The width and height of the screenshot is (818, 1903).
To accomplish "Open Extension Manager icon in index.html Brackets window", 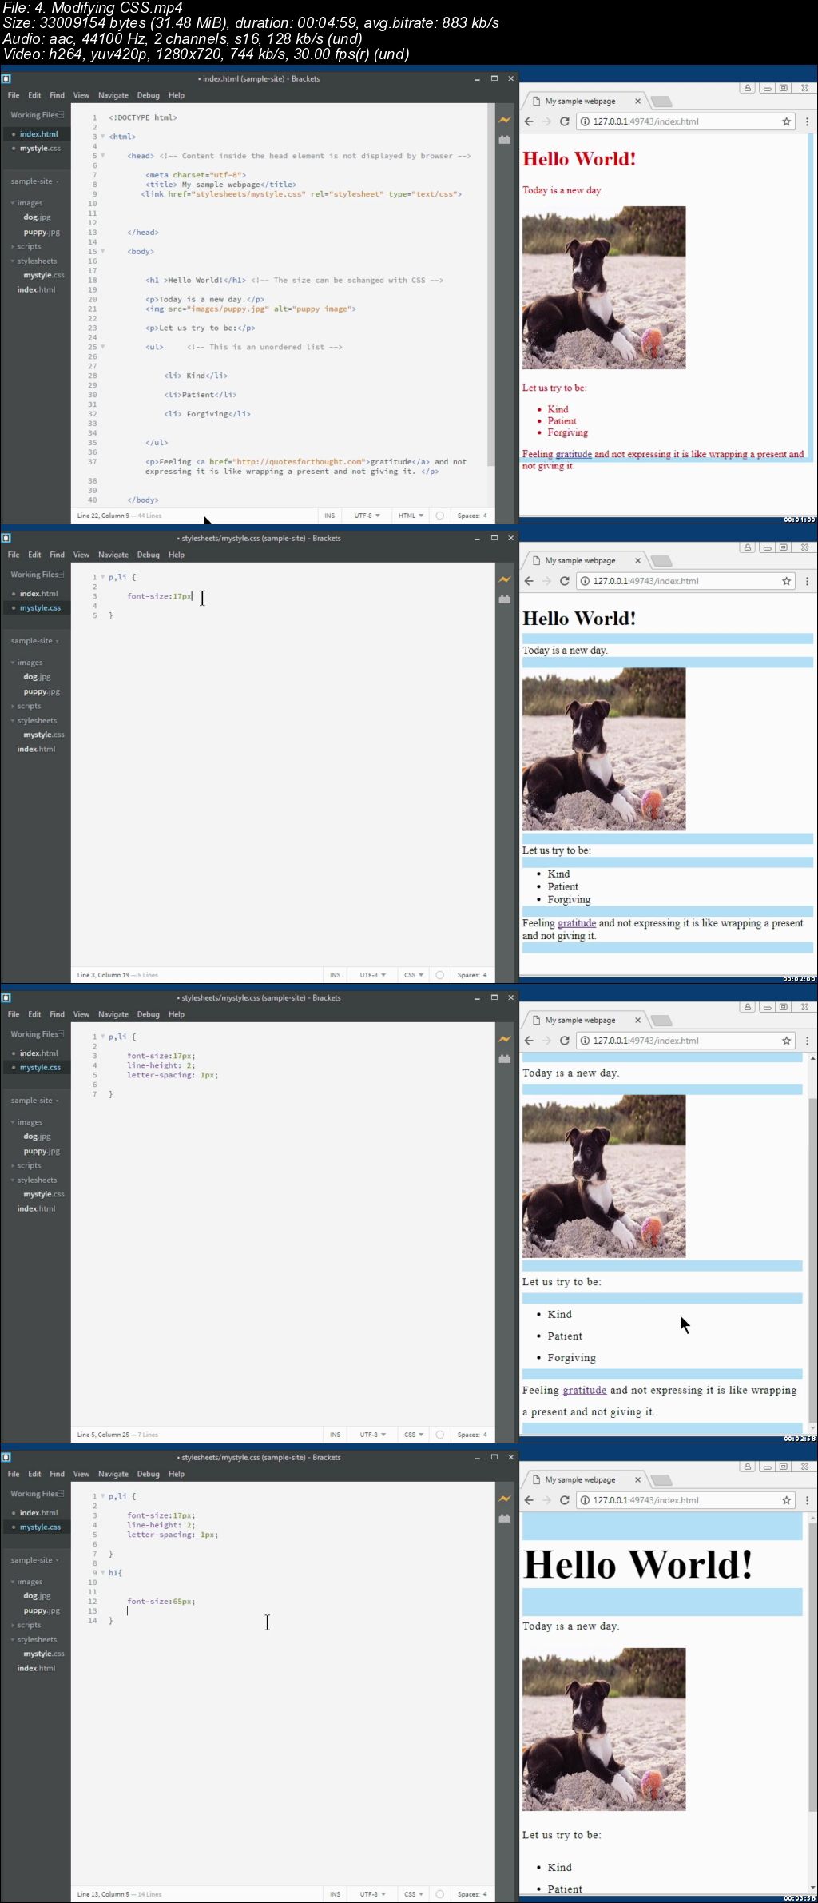I will point(505,140).
